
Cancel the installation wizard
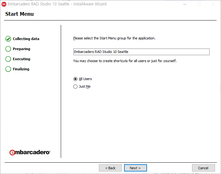coord(203,168)
